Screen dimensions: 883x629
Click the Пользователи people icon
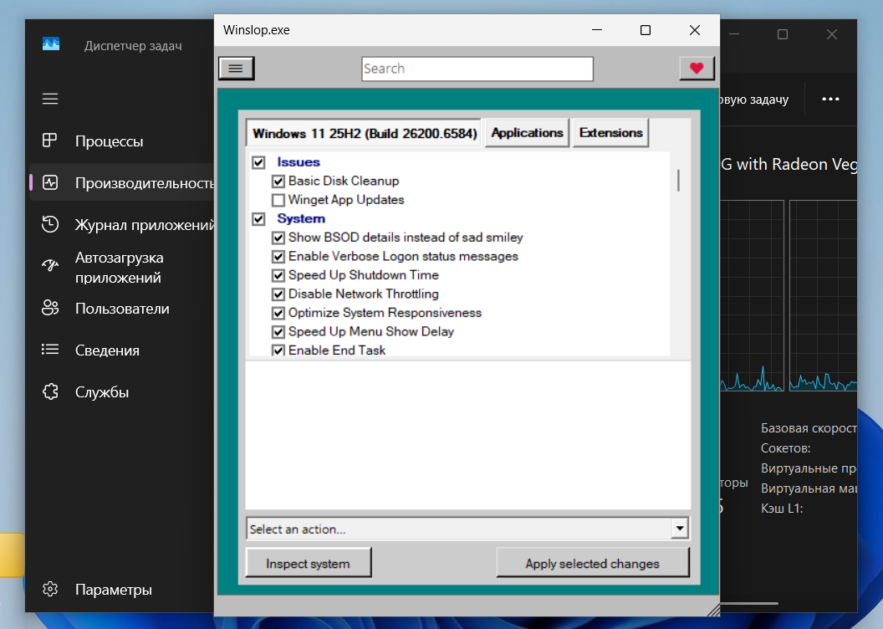click(x=50, y=308)
